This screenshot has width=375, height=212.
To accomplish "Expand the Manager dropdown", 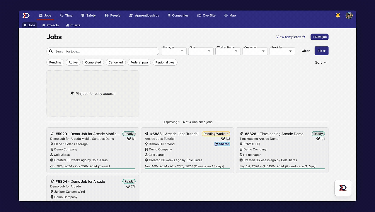I will 174,51.
